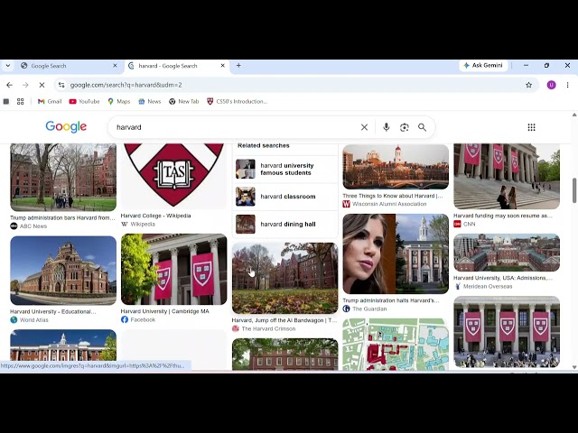Open image of library with three banners
This screenshot has height=433, width=578.
click(507, 332)
